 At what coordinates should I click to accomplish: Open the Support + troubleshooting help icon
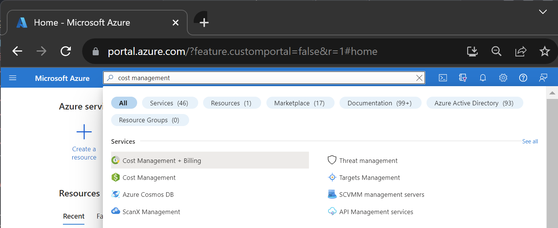523,78
